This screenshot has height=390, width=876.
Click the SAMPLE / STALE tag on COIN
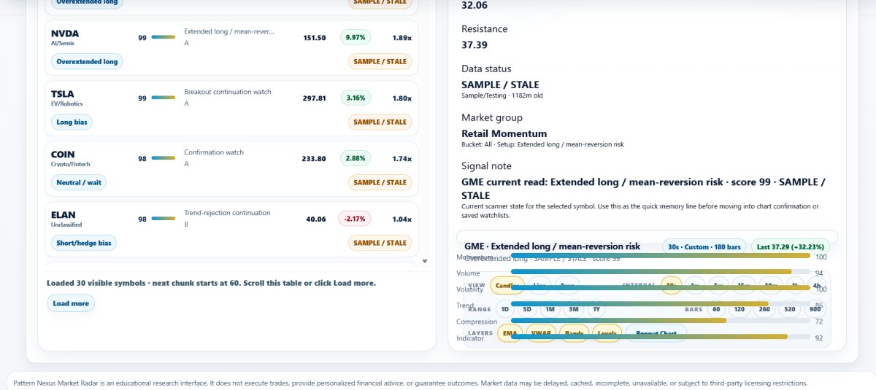click(380, 183)
